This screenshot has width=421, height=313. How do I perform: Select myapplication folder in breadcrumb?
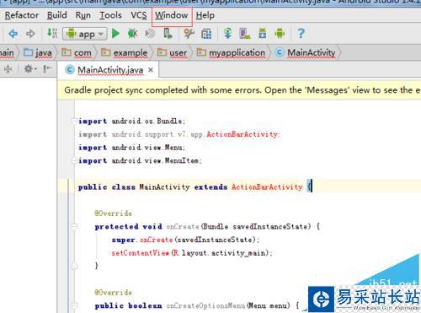click(x=231, y=52)
